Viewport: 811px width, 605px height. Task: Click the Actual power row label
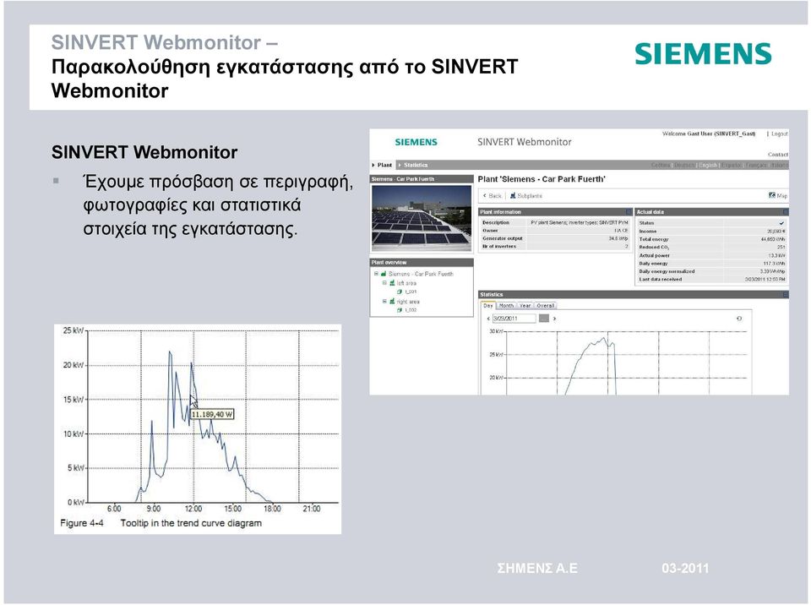654,255
